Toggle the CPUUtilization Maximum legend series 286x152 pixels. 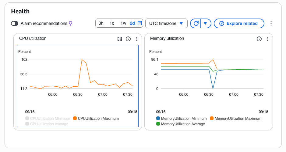click(x=96, y=119)
